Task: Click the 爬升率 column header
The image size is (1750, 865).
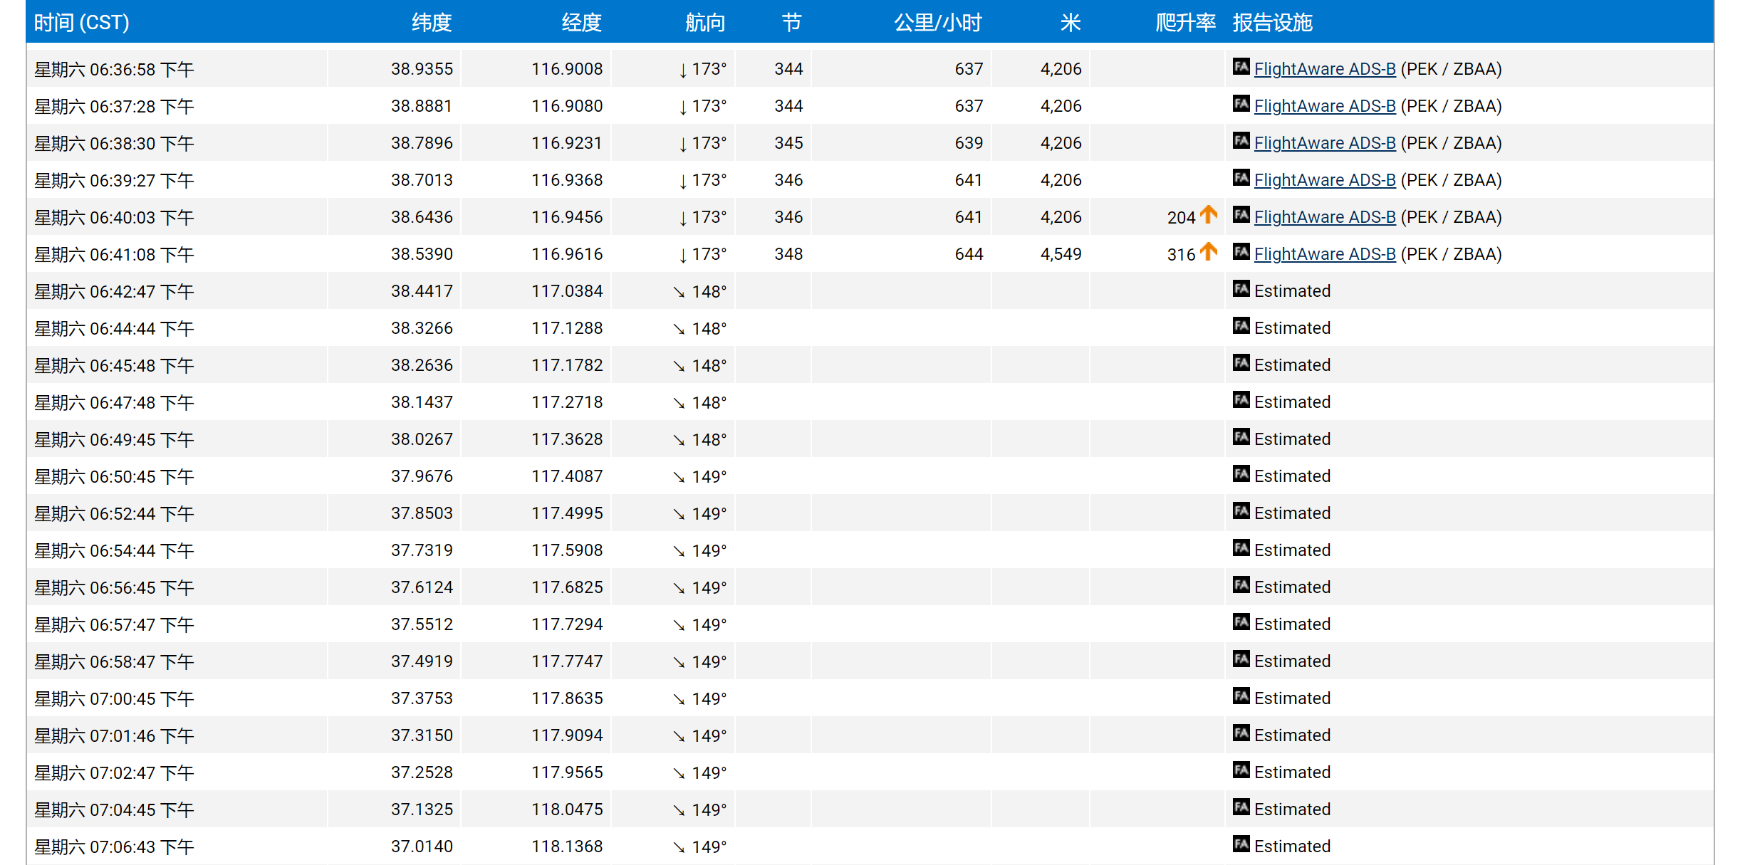Action: pos(1185,23)
